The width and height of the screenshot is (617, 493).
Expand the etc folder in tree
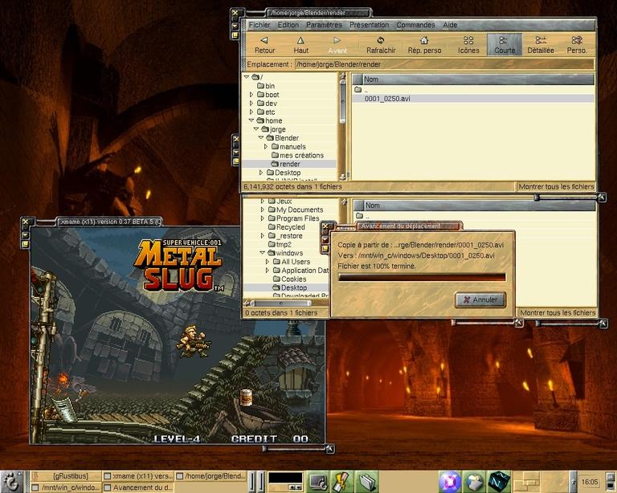point(251,112)
